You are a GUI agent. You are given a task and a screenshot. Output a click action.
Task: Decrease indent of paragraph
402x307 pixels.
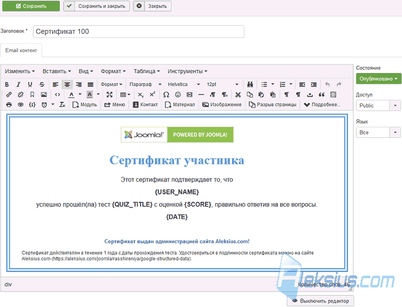(x=302, y=85)
